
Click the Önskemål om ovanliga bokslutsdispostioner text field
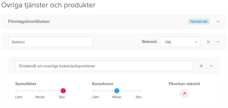pos(104,66)
